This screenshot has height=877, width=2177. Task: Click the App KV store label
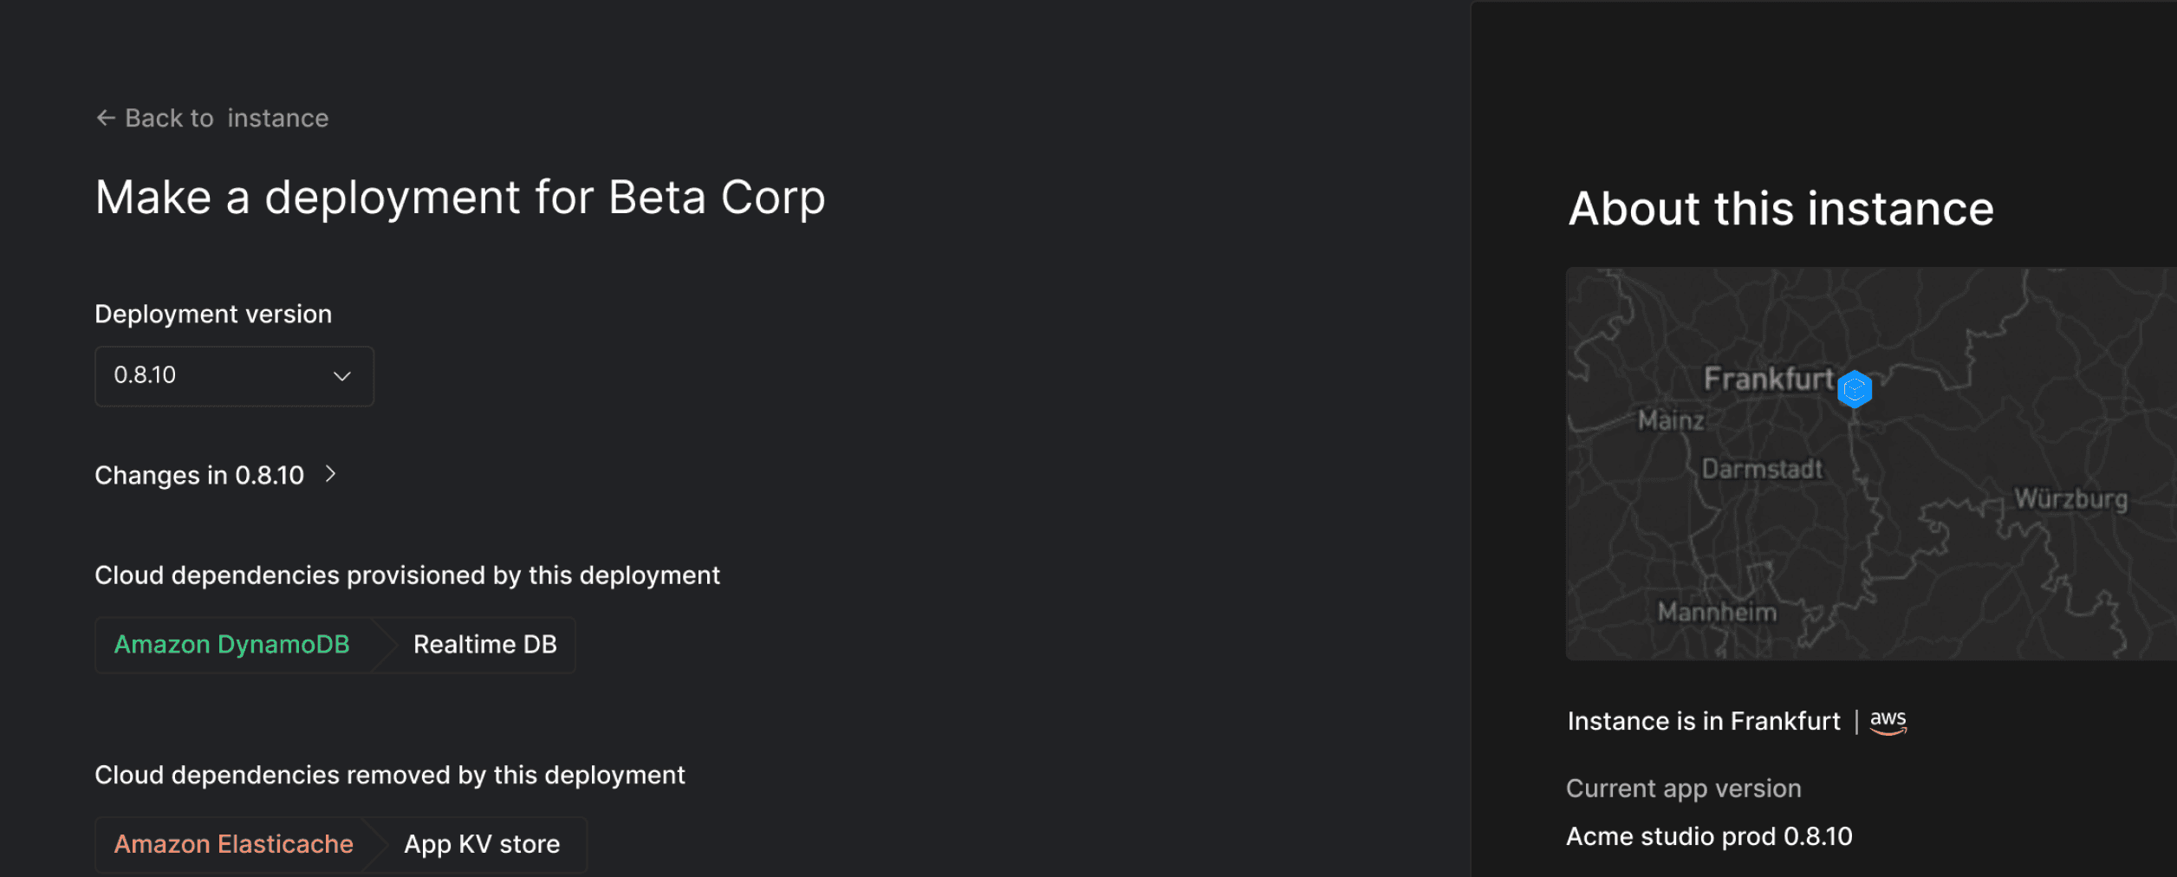[482, 844]
